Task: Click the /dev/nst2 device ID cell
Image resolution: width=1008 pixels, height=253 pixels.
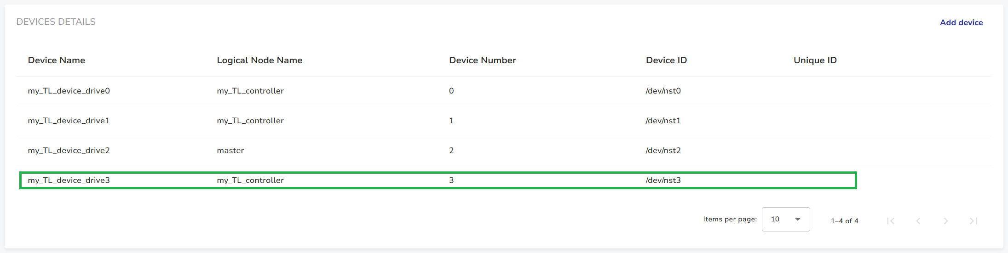Action: click(663, 150)
